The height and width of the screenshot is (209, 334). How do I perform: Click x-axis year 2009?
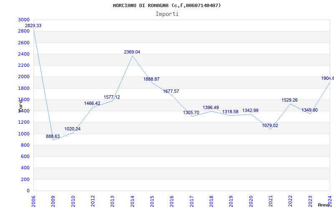(53, 201)
